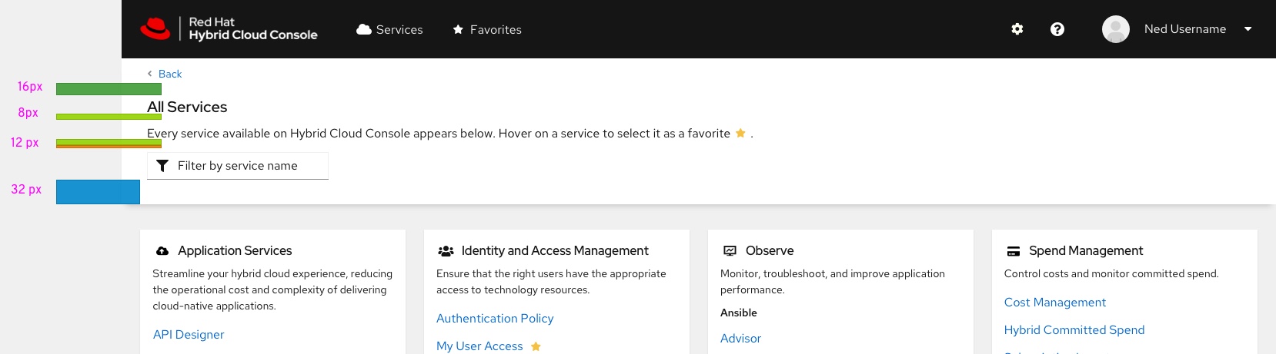The width and height of the screenshot is (1276, 354).
Task: Open the Authentication Policy link
Action: pos(495,319)
